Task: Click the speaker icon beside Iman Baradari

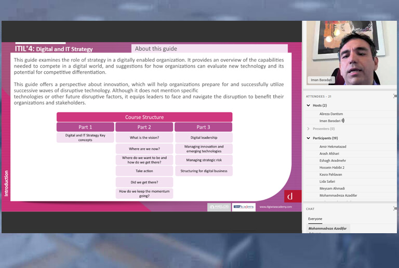Action: point(343,120)
